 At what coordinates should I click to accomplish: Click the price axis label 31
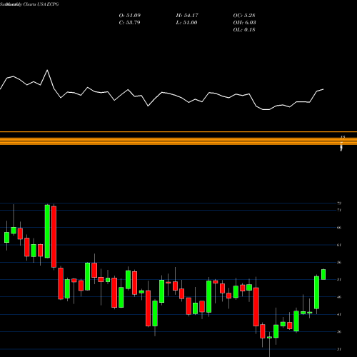pos(339,349)
